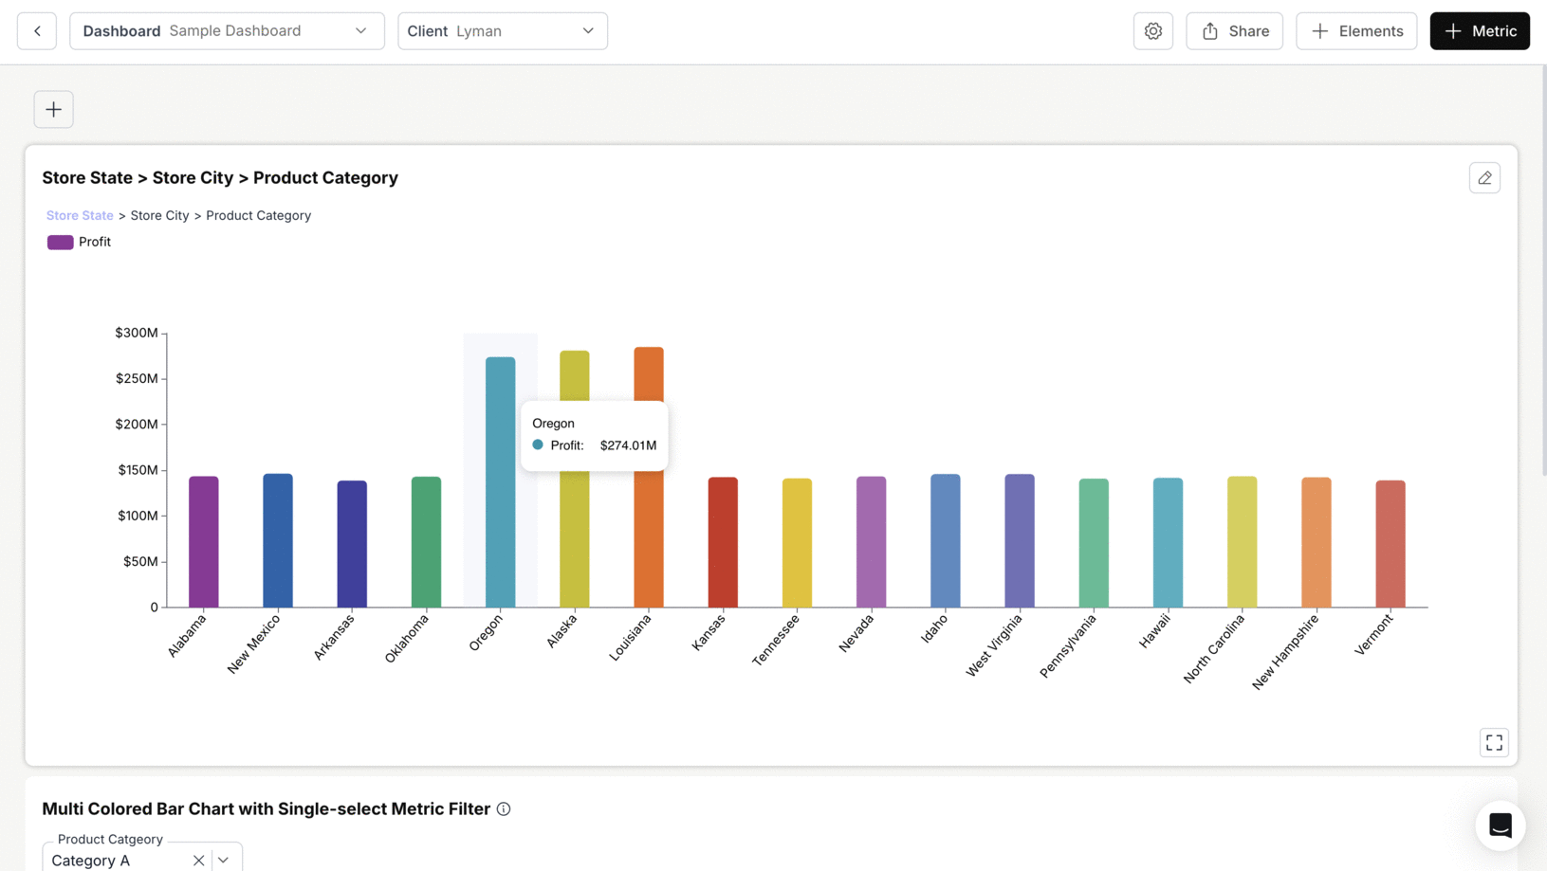Click the Store State breadcrumb link
This screenshot has width=1547, height=871.
pyautogui.click(x=79, y=215)
